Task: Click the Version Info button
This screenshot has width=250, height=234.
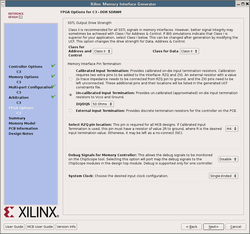Action: click(x=66, y=227)
